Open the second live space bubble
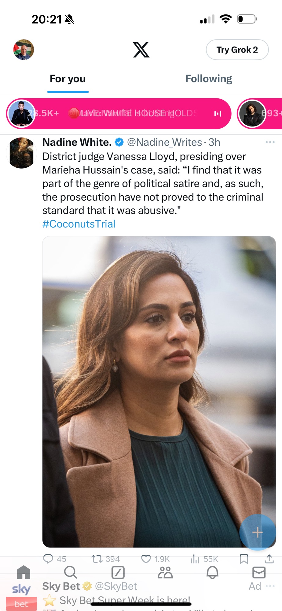Image resolution: width=282 pixels, height=611 pixels. click(x=260, y=114)
